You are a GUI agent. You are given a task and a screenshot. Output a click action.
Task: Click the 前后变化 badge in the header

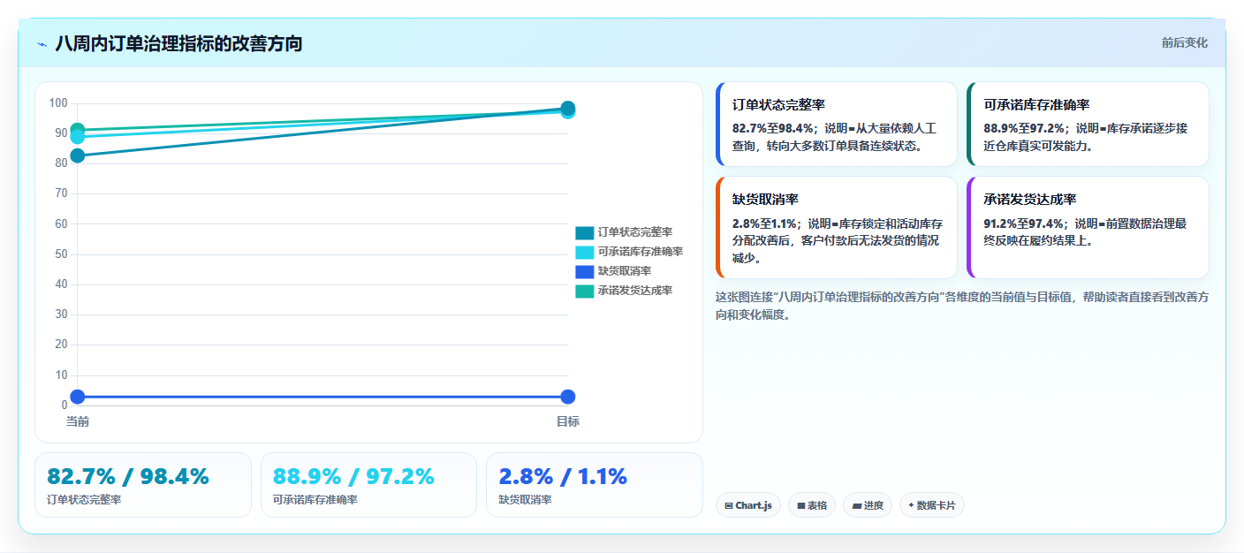tap(1184, 43)
